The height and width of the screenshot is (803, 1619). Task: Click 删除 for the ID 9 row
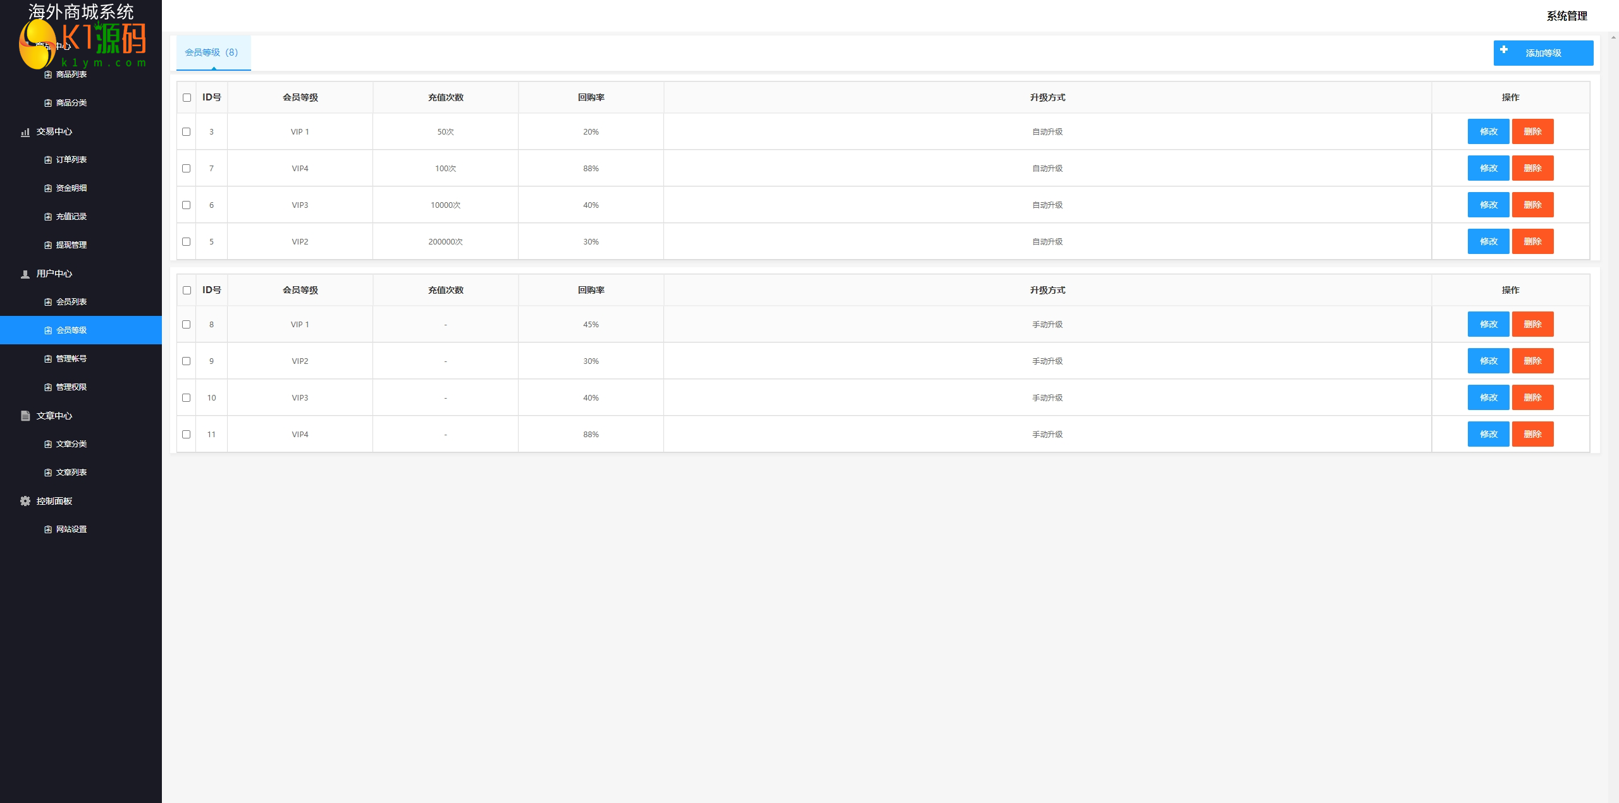click(1532, 361)
